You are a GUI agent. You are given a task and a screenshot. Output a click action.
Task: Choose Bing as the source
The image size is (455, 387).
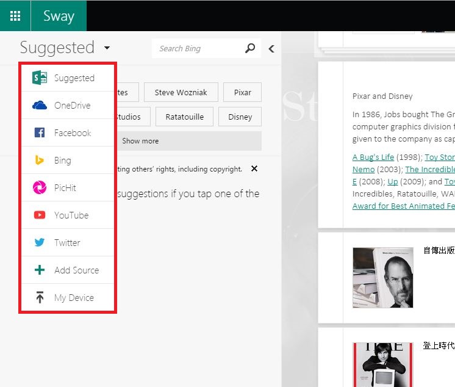pyautogui.click(x=68, y=161)
